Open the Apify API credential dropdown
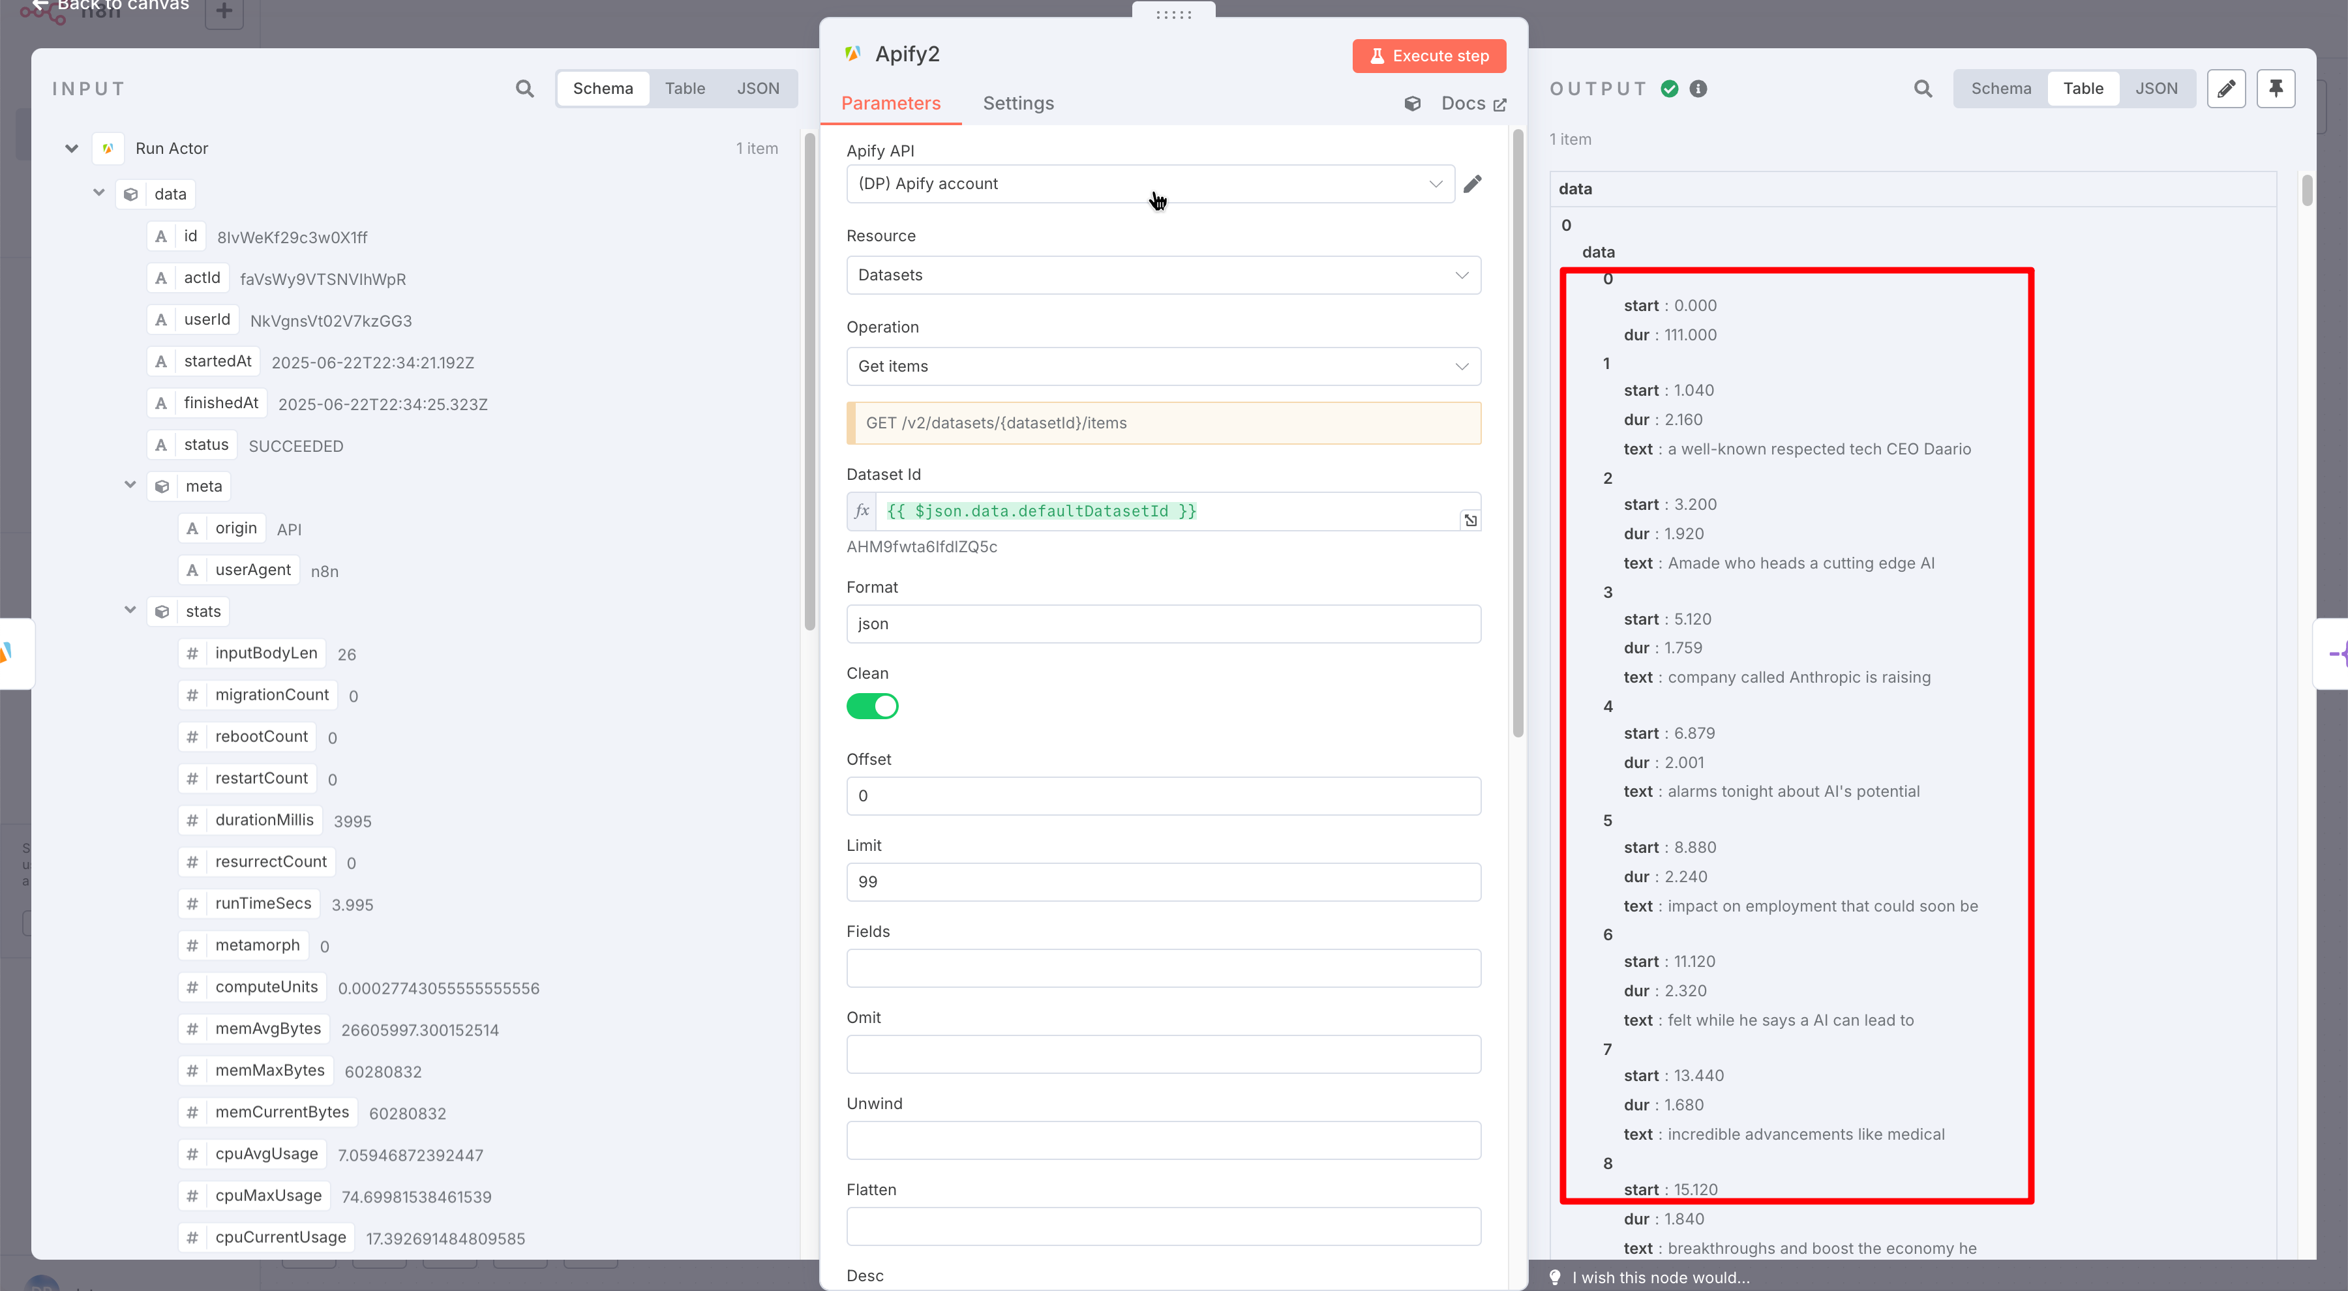This screenshot has height=1291, width=2348. 1151,184
